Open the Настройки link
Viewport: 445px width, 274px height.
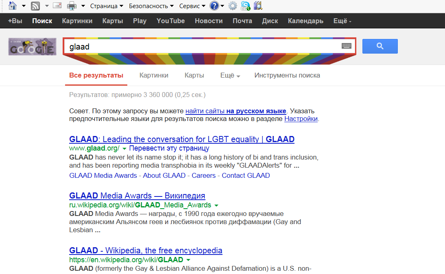(x=301, y=119)
